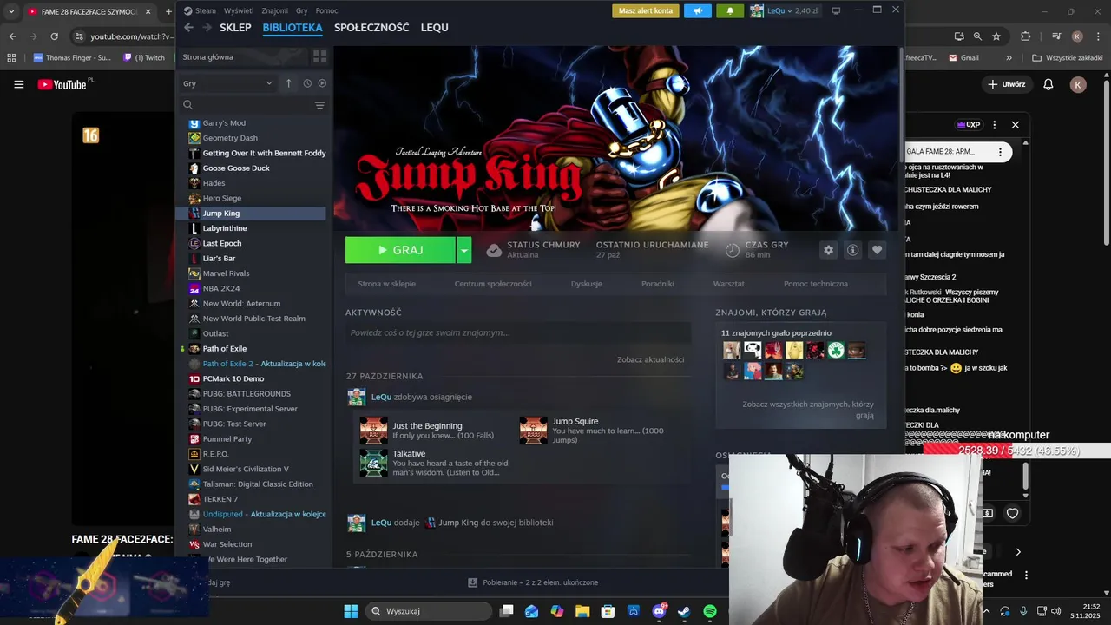Switch to the SKLEP tab
The height and width of the screenshot is (625, 1111).
click(x=235, y=28)
